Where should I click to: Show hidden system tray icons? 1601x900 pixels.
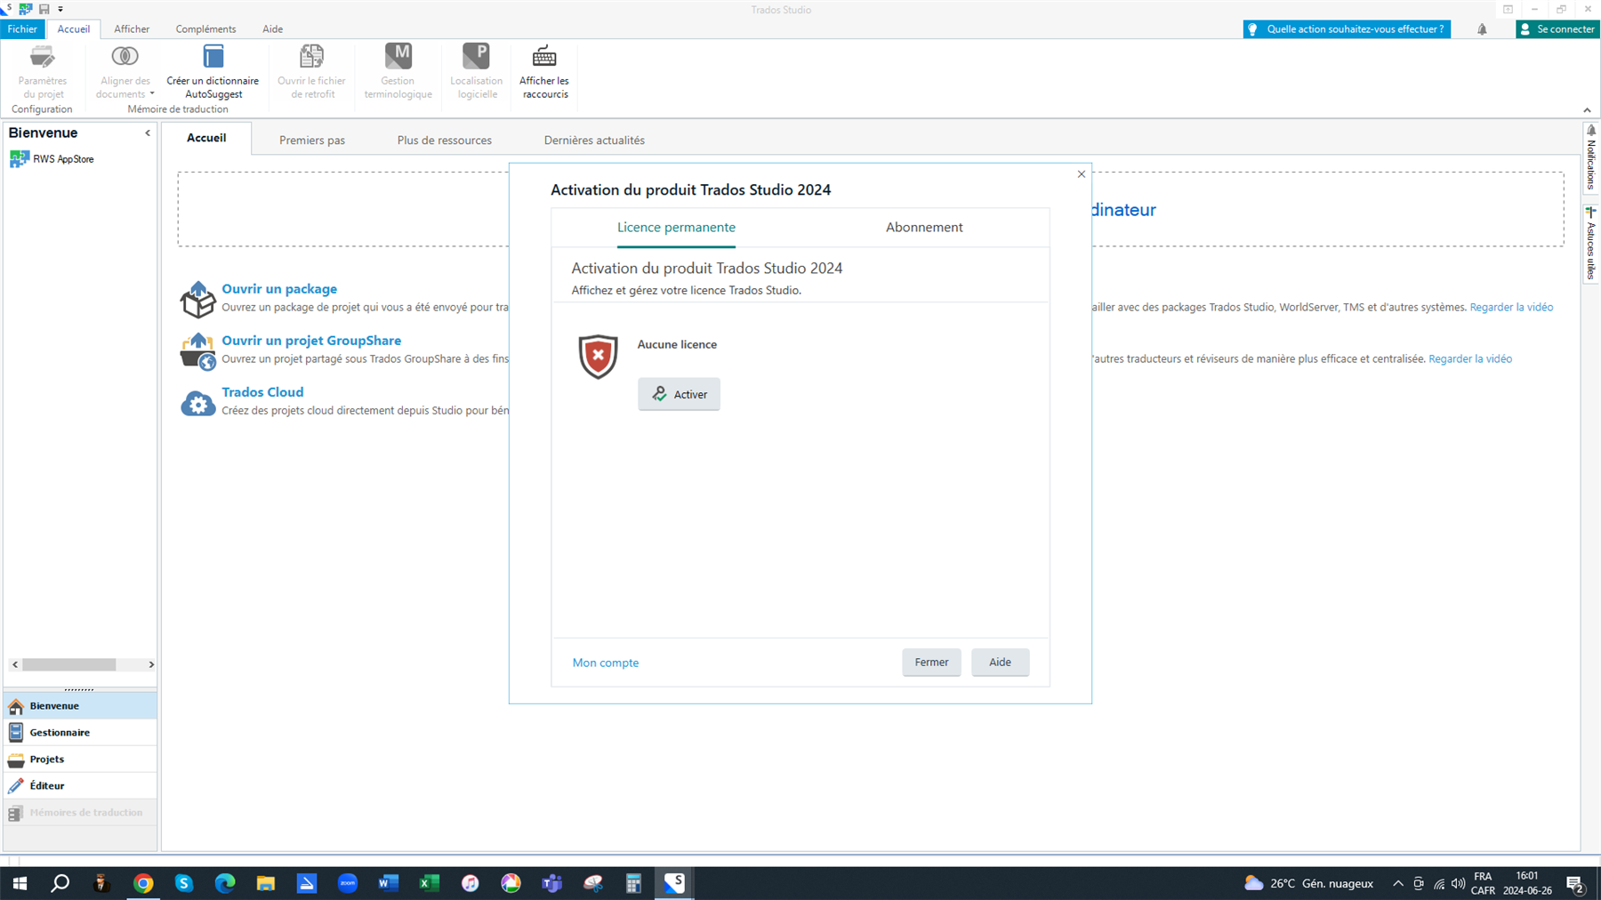click(1397, 883)
